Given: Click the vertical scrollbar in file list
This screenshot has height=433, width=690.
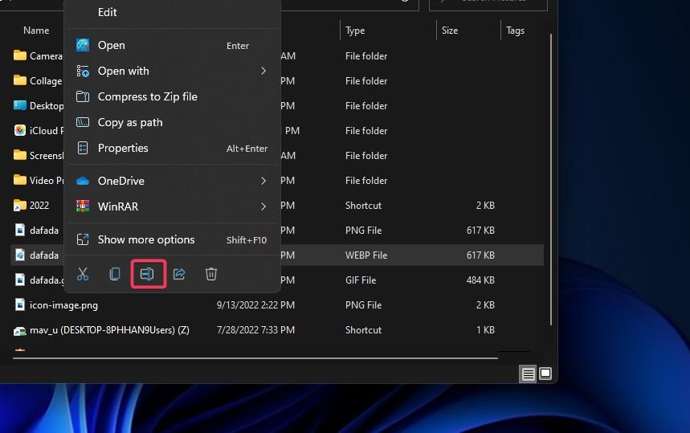Looking at the screenshot, I should [550, 179].
